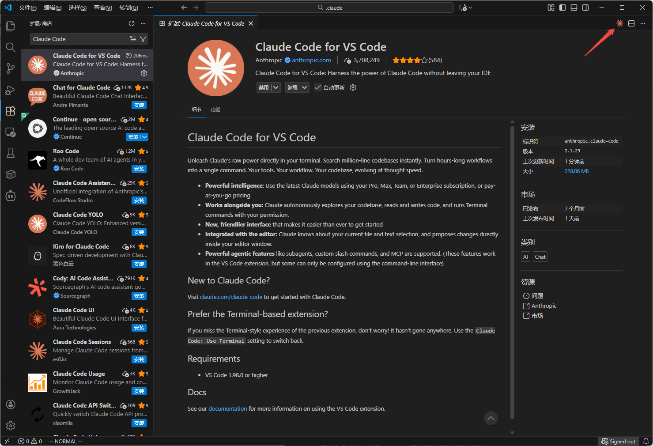Split the editor layout
The image size is (653, 446).
pos(631,23)
